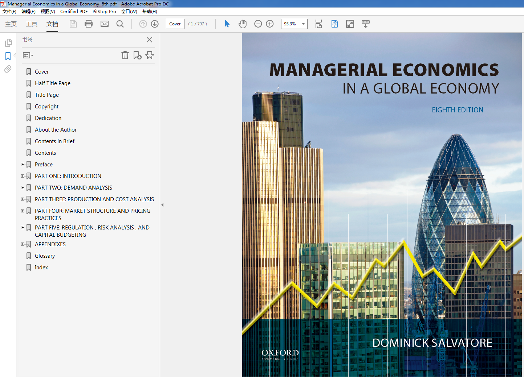Click the Print icon
The height and width of the screenshot is (377, 524).
click(89, 24)
